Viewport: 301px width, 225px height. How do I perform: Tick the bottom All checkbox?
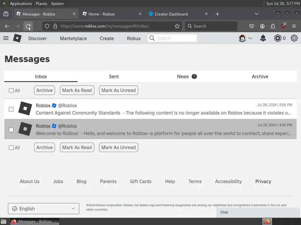11,148
